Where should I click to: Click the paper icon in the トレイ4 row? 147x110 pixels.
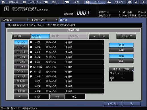[31, 57]
